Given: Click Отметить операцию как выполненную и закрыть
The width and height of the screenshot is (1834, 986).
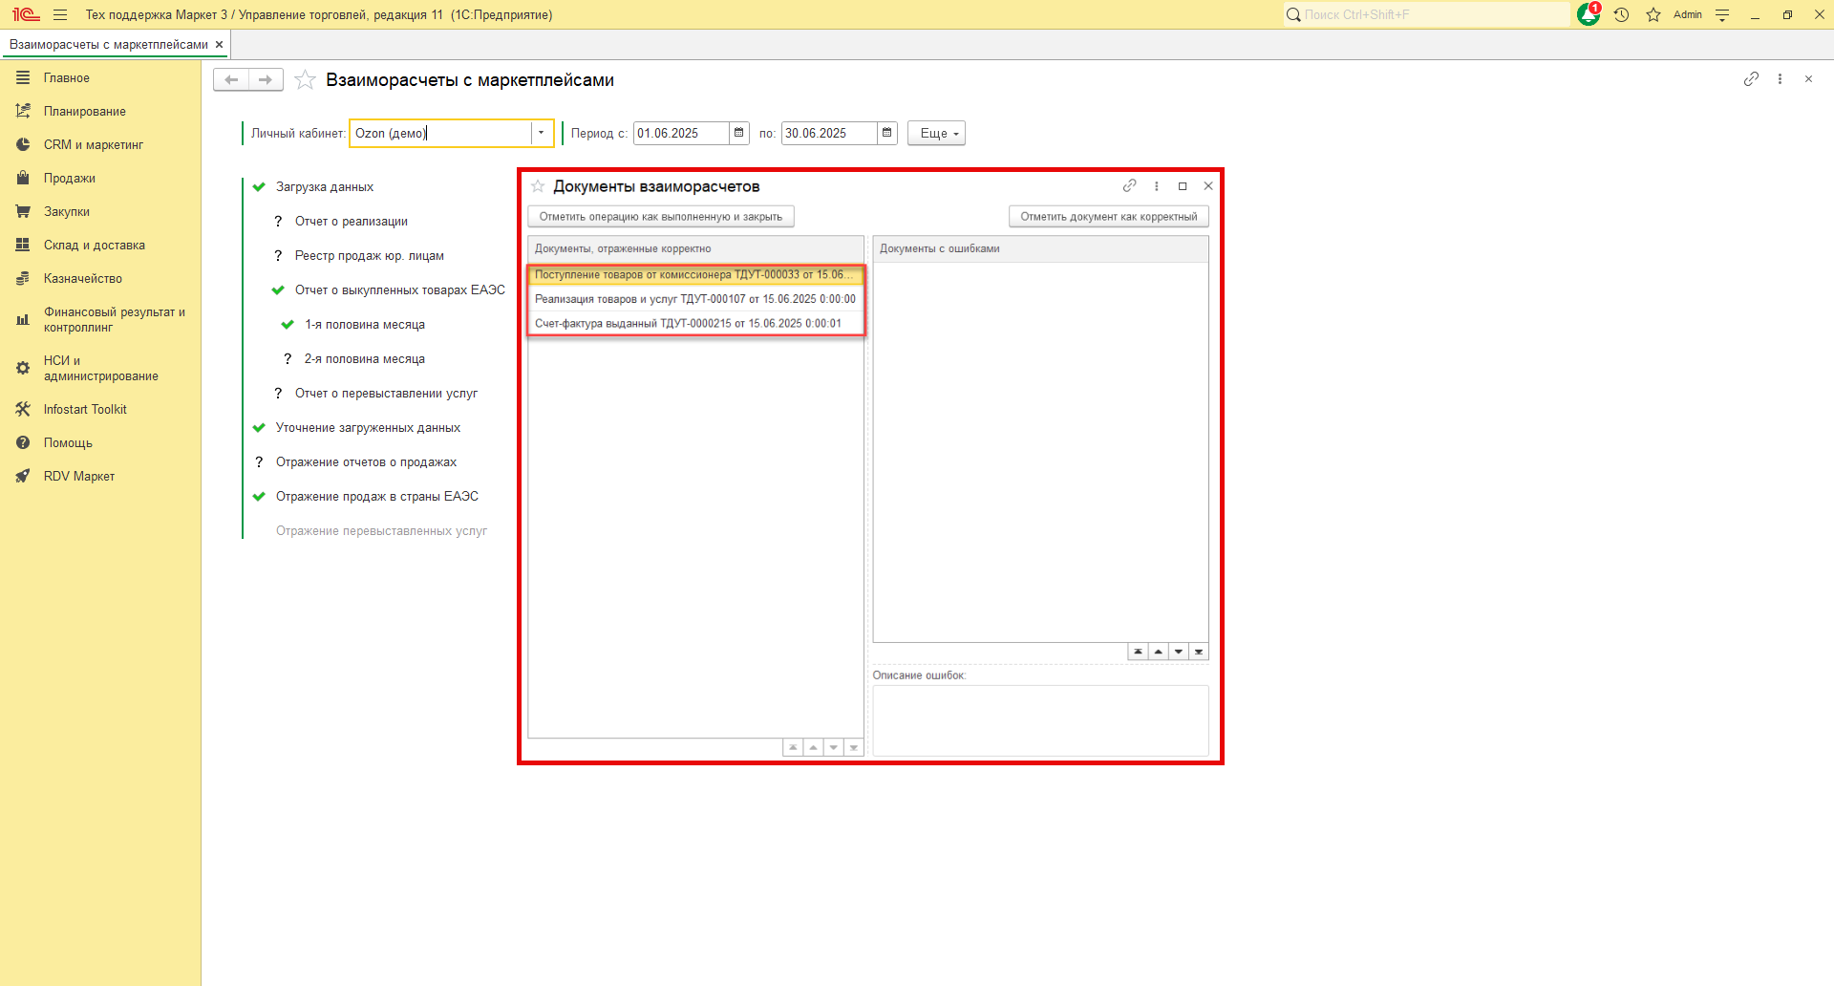Looking at the screenshot, I should [x=660, y=217].
